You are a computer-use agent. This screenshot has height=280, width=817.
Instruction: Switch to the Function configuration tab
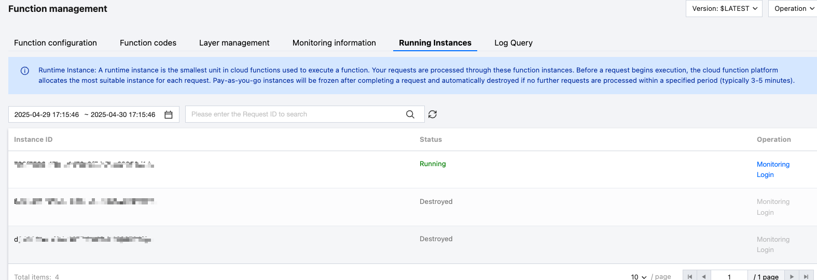click(x=56, y=43)
